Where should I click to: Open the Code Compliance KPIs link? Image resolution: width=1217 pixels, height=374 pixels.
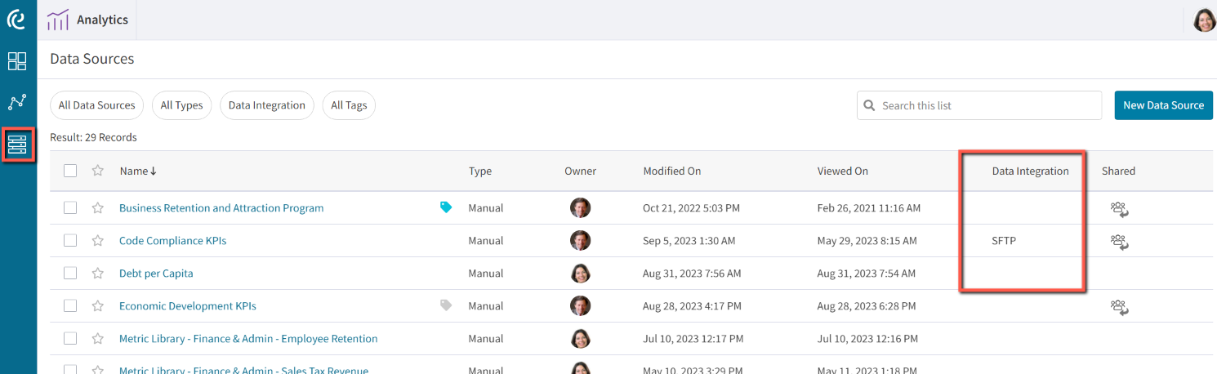coord(172,241)
